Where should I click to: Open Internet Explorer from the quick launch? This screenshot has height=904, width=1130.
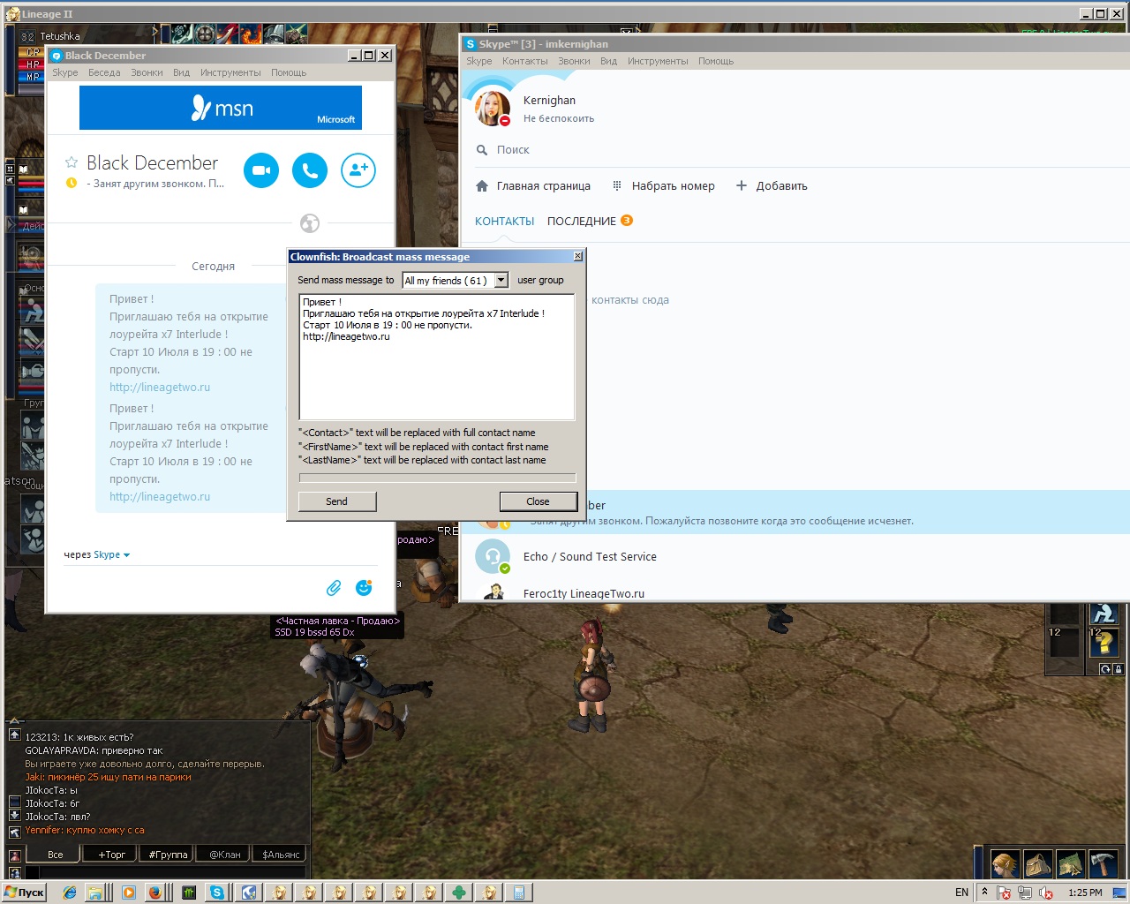pos(70,893)
